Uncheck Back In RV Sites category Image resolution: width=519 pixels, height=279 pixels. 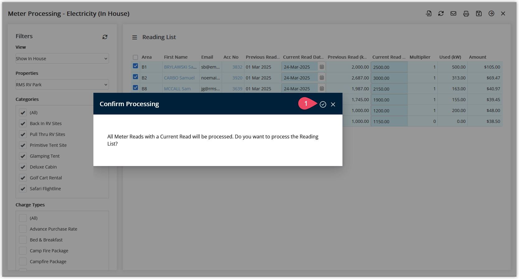pos(23,124)
